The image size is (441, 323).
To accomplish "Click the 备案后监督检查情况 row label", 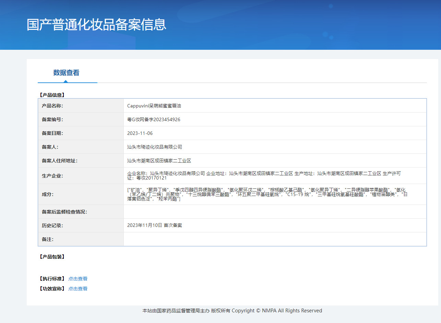I will (x=64, y=212).
